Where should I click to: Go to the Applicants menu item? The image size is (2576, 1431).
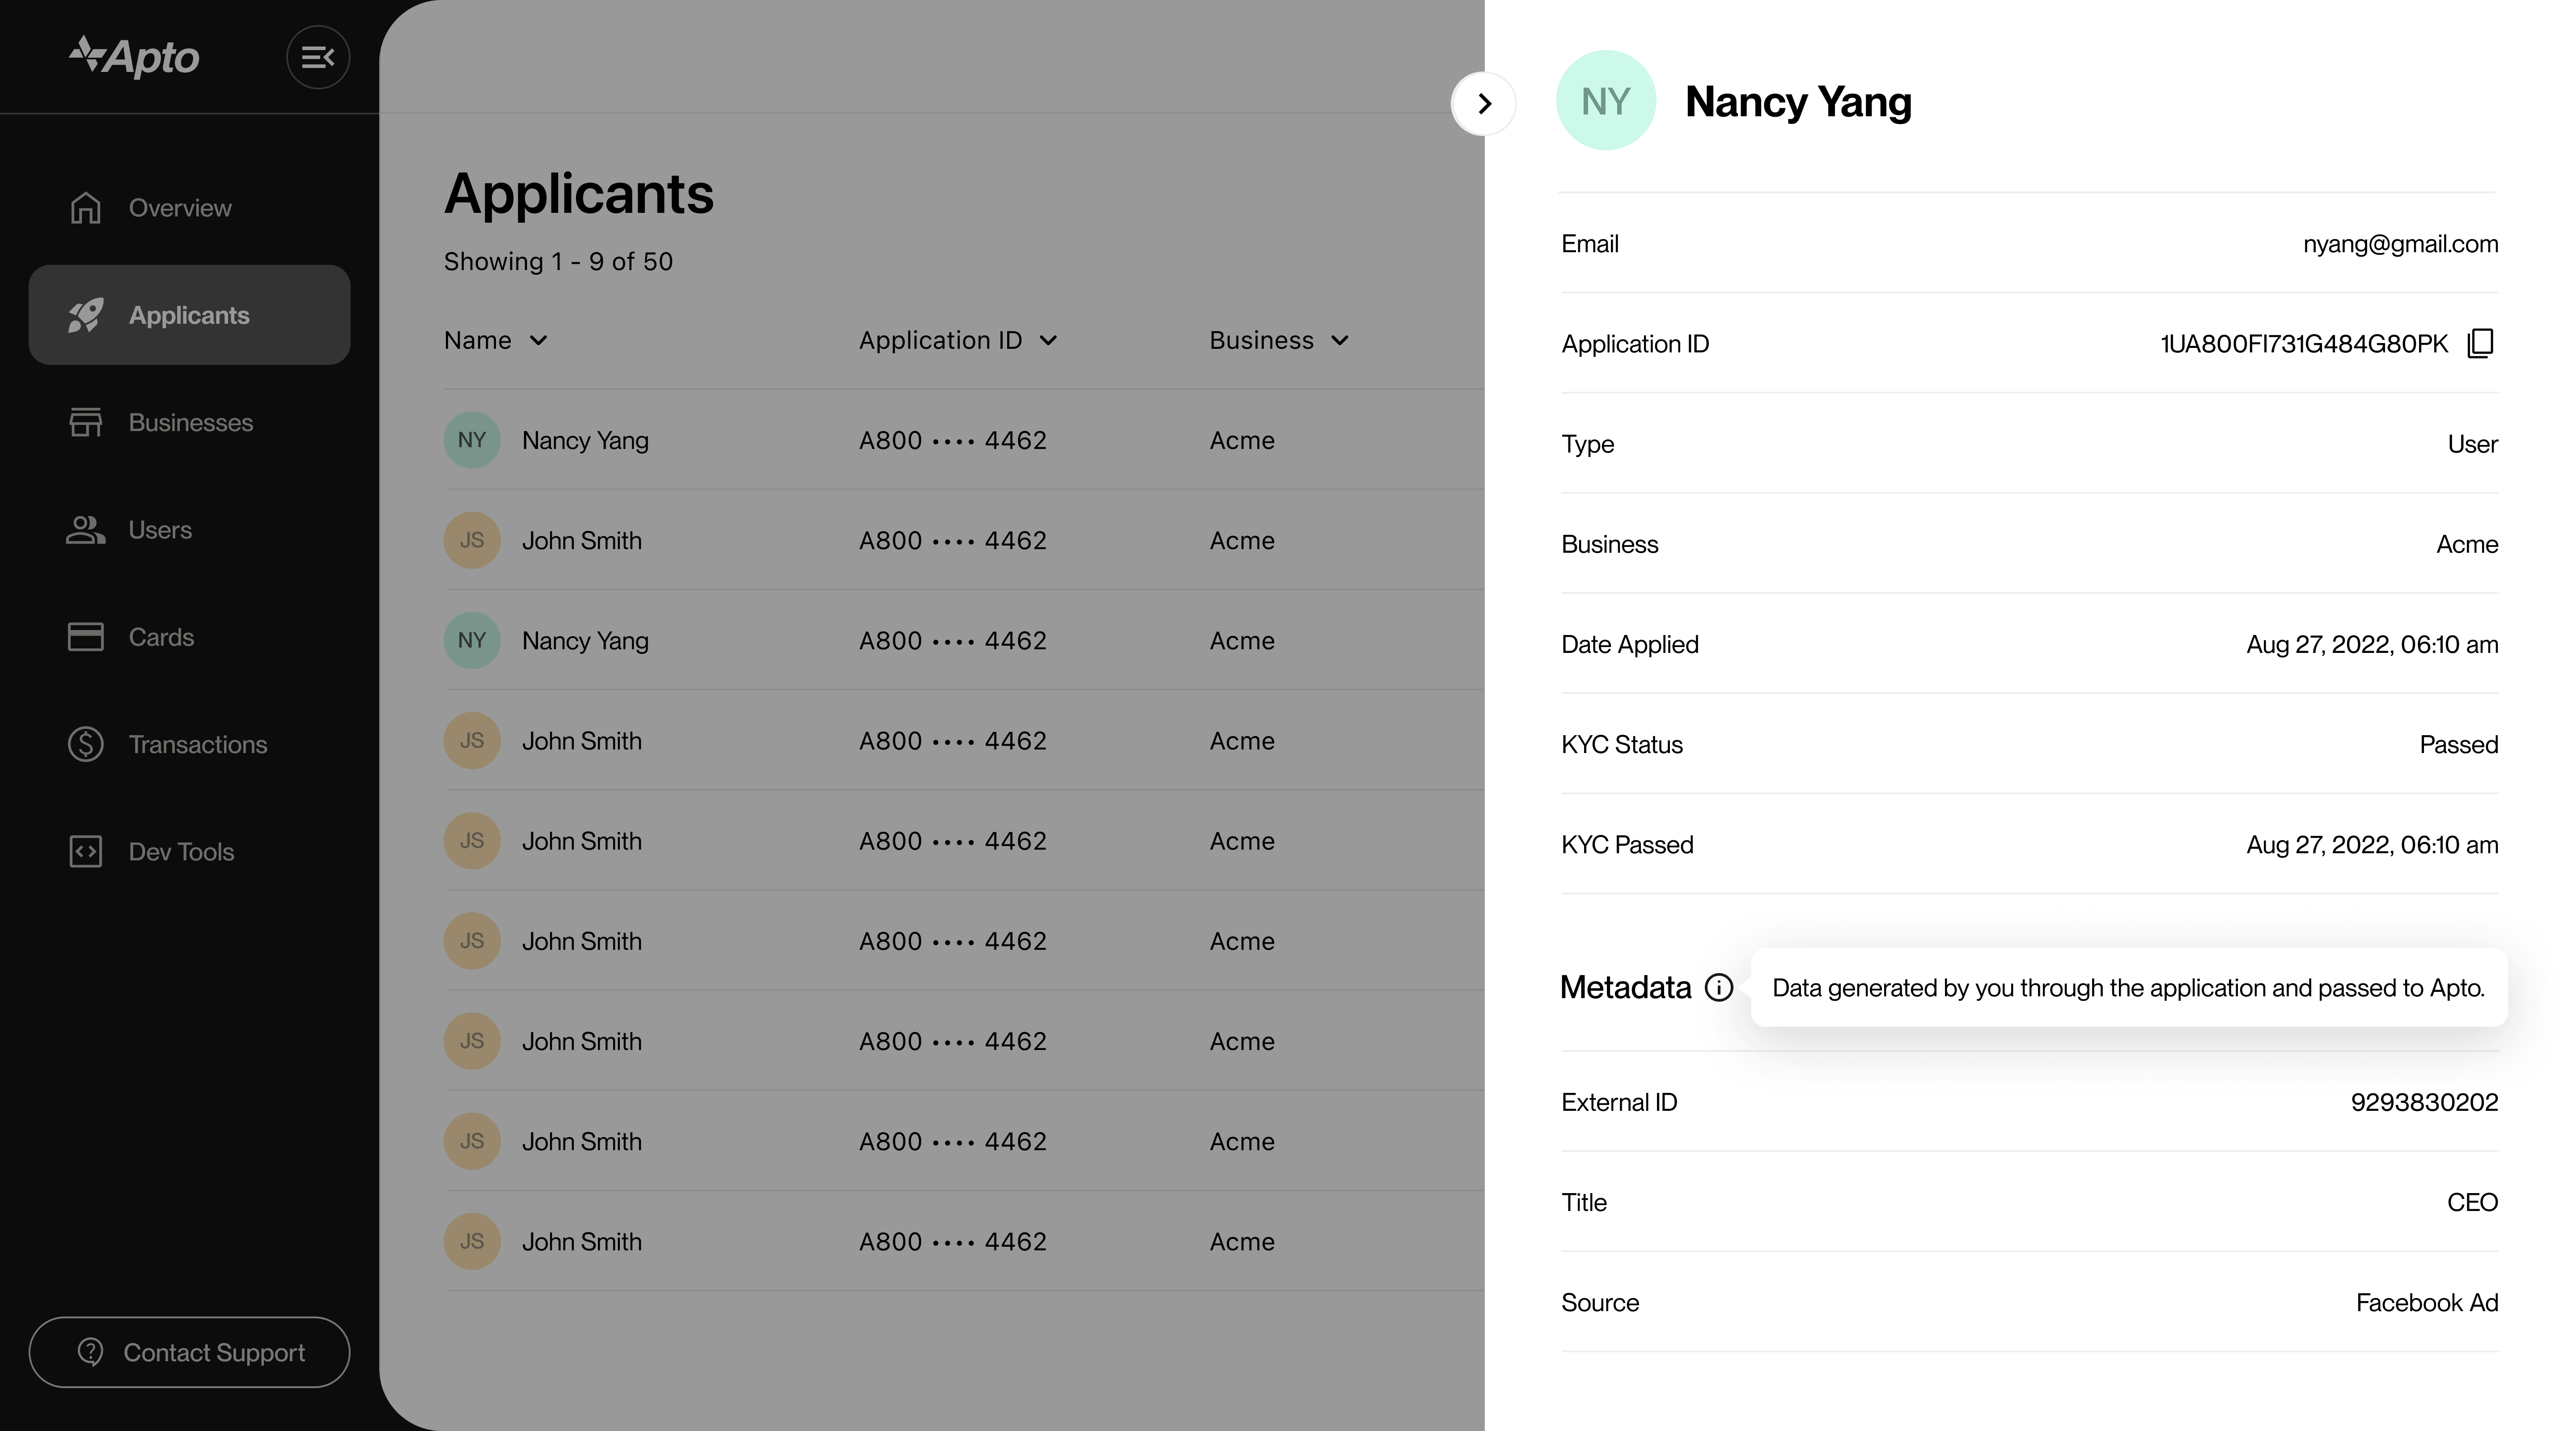(189, 315)
